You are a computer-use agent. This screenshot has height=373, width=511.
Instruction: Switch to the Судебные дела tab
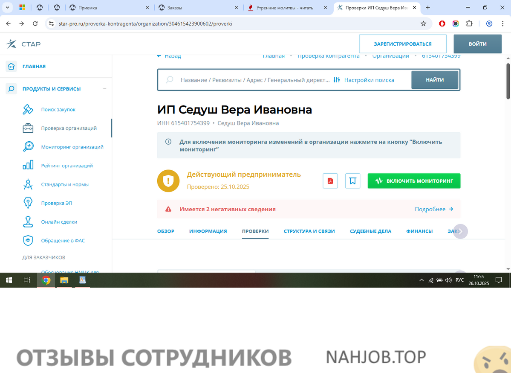pos(370,231)
